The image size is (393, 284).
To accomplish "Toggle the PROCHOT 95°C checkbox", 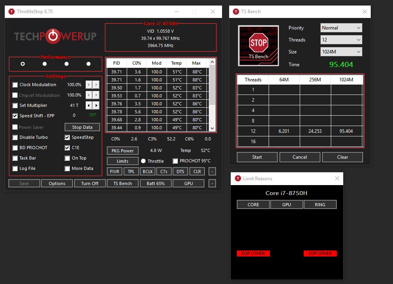I will click(x=175, y=161).
